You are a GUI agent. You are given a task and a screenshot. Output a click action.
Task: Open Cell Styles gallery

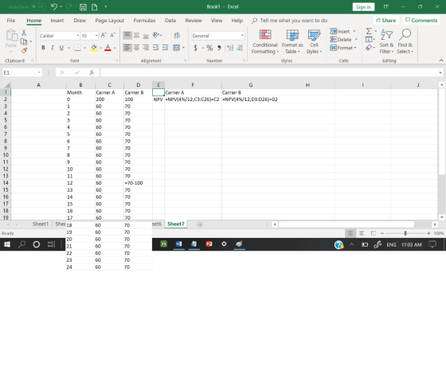314,41
